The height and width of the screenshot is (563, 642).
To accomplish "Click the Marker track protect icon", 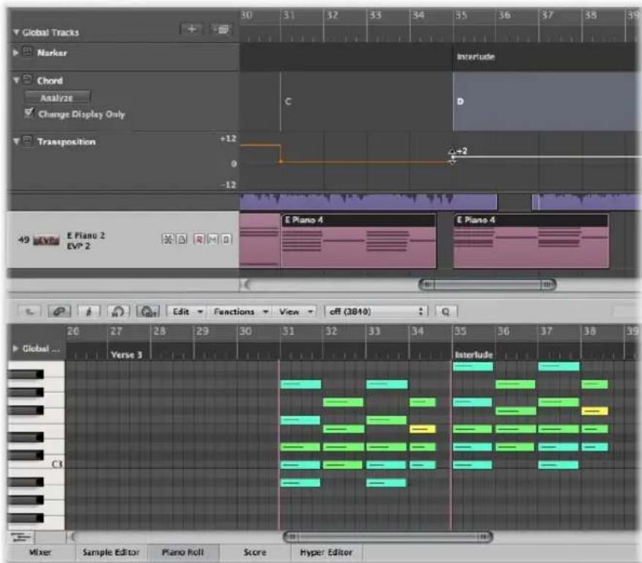I will click(27, 52).
